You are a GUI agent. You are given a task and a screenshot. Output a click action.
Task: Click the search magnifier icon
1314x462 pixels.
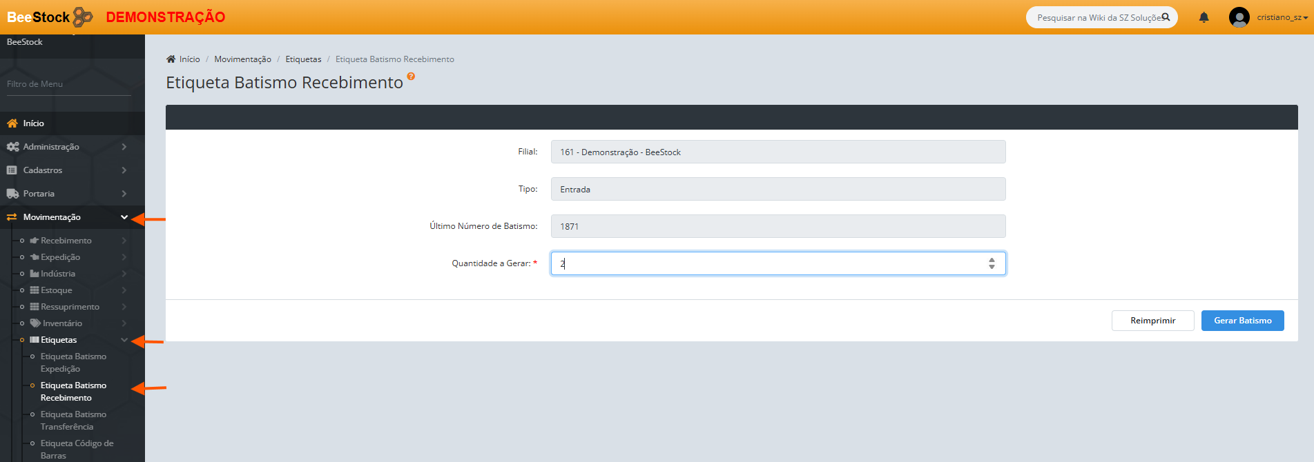[x=1166, y=17]
